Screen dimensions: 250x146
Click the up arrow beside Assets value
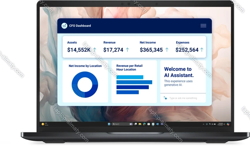95,50
